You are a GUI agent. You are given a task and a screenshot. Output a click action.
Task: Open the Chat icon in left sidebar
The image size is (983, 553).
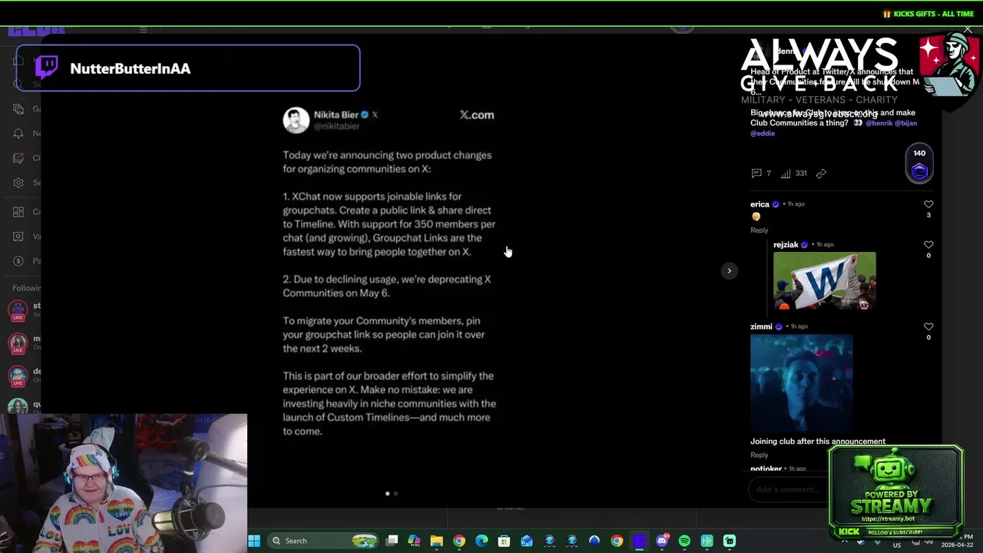coord(18,158)
